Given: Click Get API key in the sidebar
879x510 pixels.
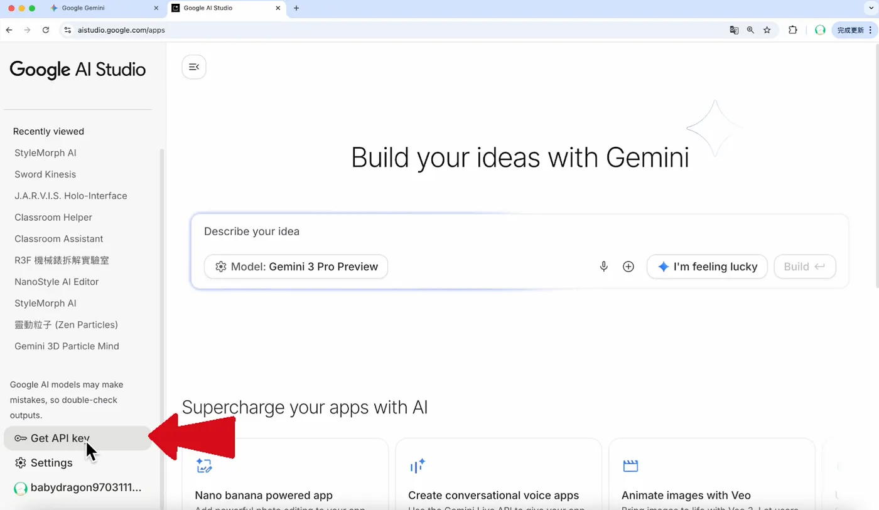Looking at the screenshot, I should (x=77, y=438).
